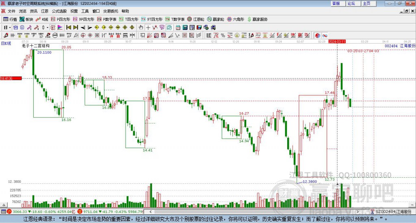This screenshot has width=416, height=223.
Task: Jump to the last bar with skip-end icon
Action: tap(76, 28)
